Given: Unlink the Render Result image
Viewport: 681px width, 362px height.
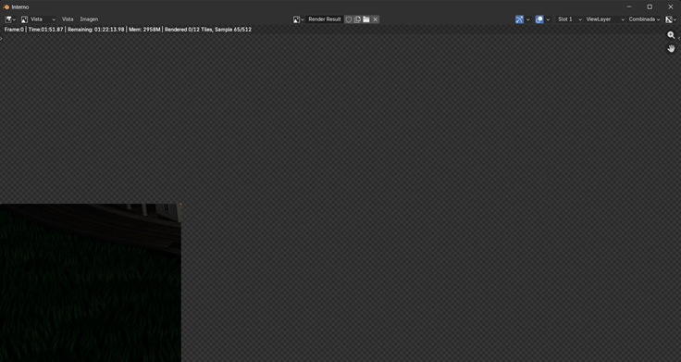Looking at the screenshot, I should pos(376,19).
